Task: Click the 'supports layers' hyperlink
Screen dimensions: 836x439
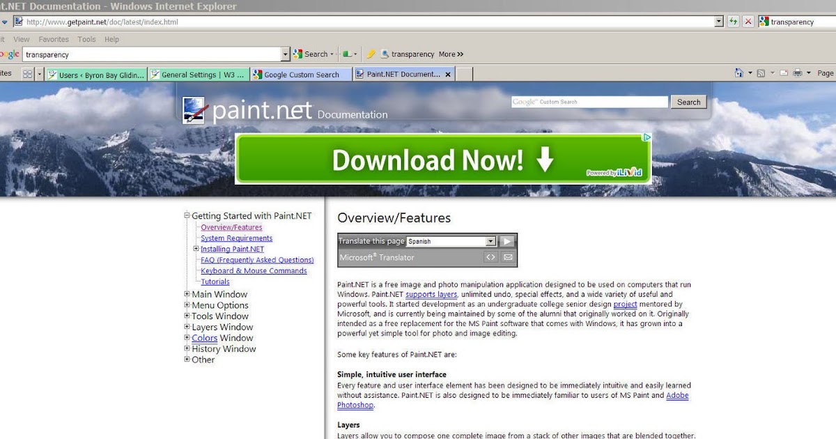Action: 431,295
